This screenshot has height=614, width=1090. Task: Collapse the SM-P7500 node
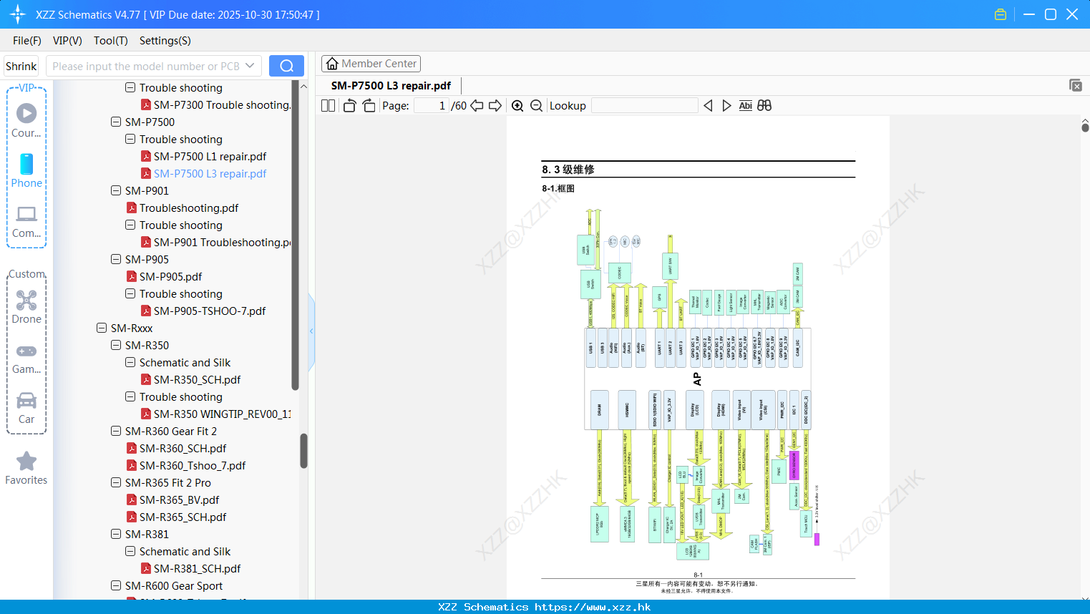116,122
